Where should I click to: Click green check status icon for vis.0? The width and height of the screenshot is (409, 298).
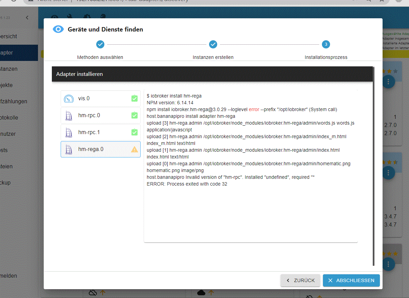(134, 99)
